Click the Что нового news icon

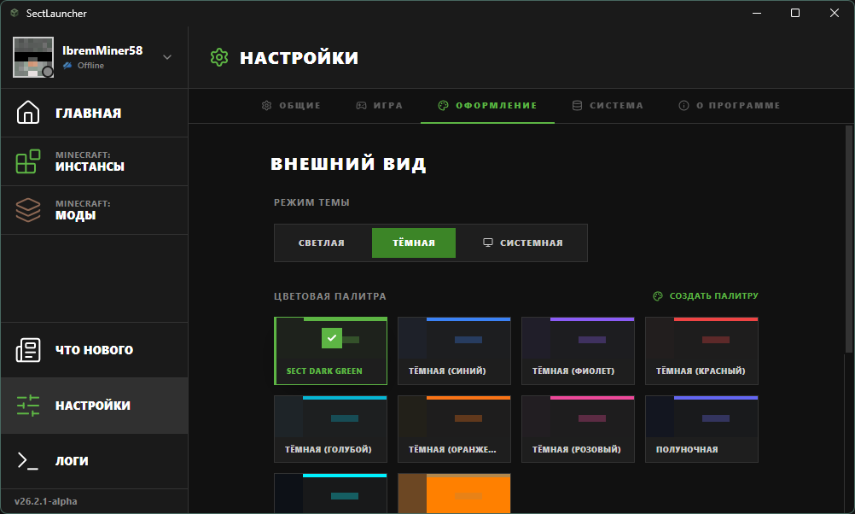[28, 349]
